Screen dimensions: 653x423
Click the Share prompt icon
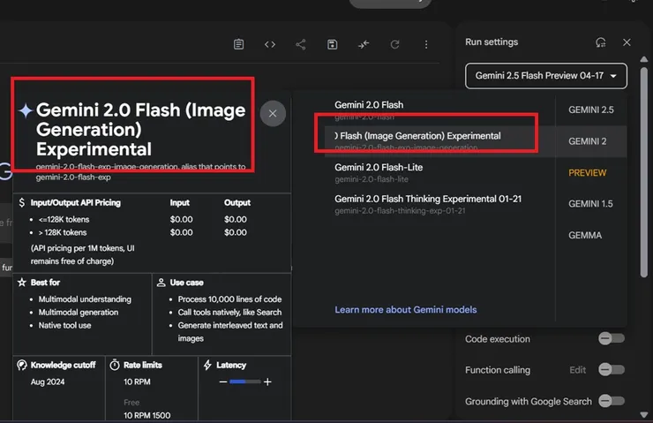(x=301, y=44)
